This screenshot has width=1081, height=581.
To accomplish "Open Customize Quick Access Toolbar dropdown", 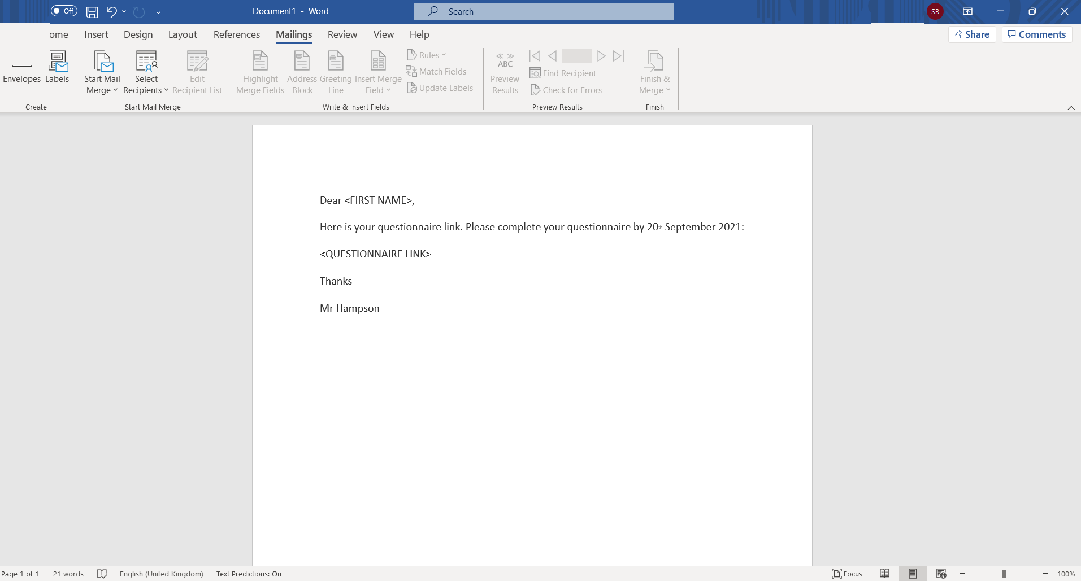I will (158, 11).
